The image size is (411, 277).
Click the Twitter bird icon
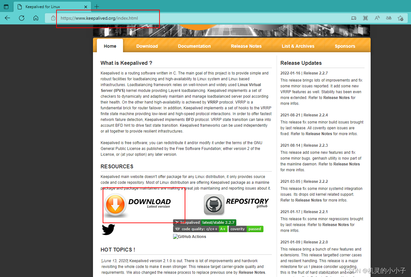point(108,229)
